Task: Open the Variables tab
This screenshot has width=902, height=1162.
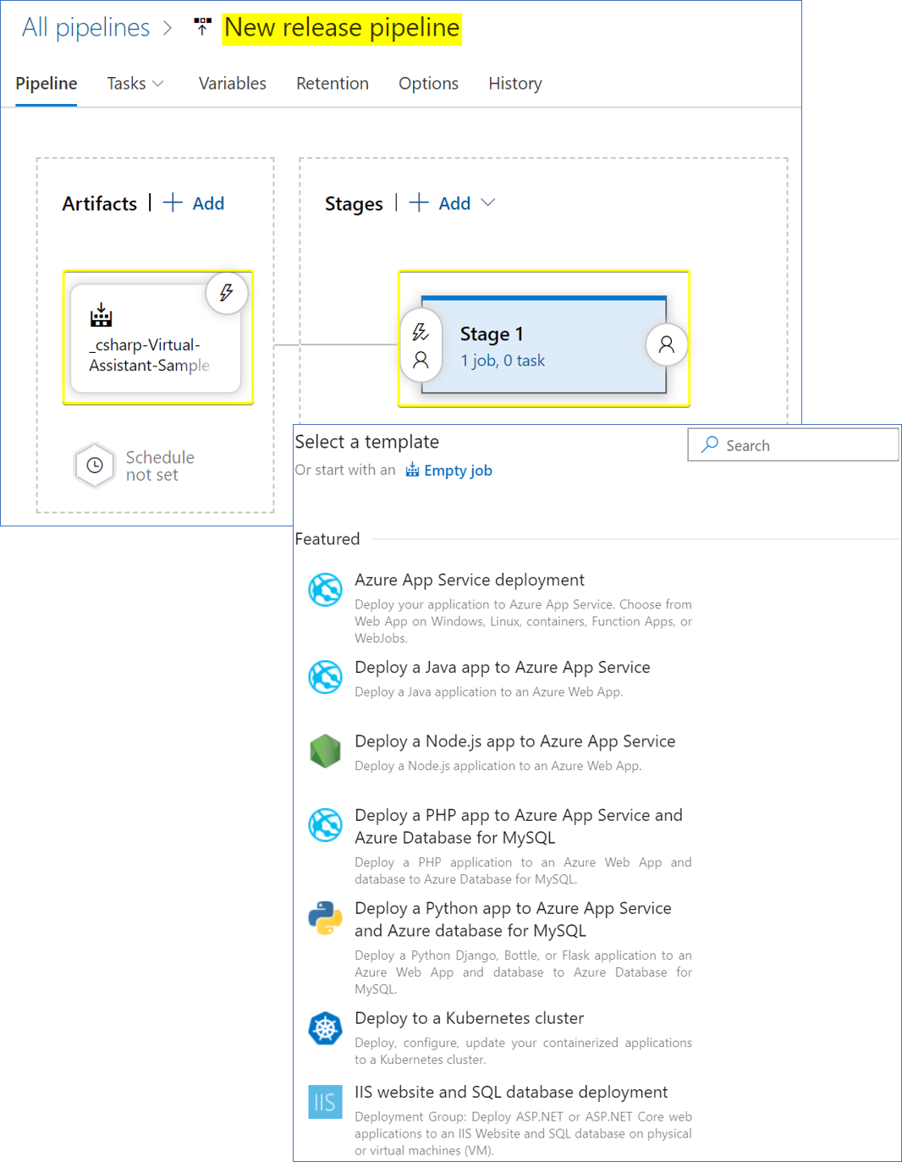Action: [233, 83]
